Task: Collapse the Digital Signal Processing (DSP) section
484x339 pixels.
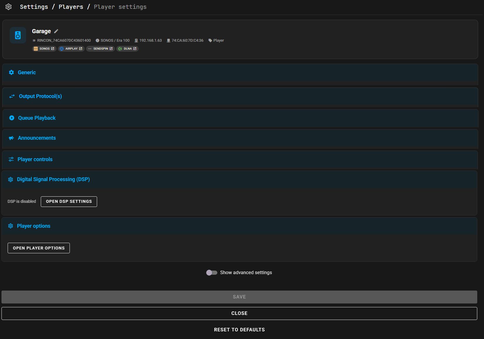Action: [x=53, y=179]
